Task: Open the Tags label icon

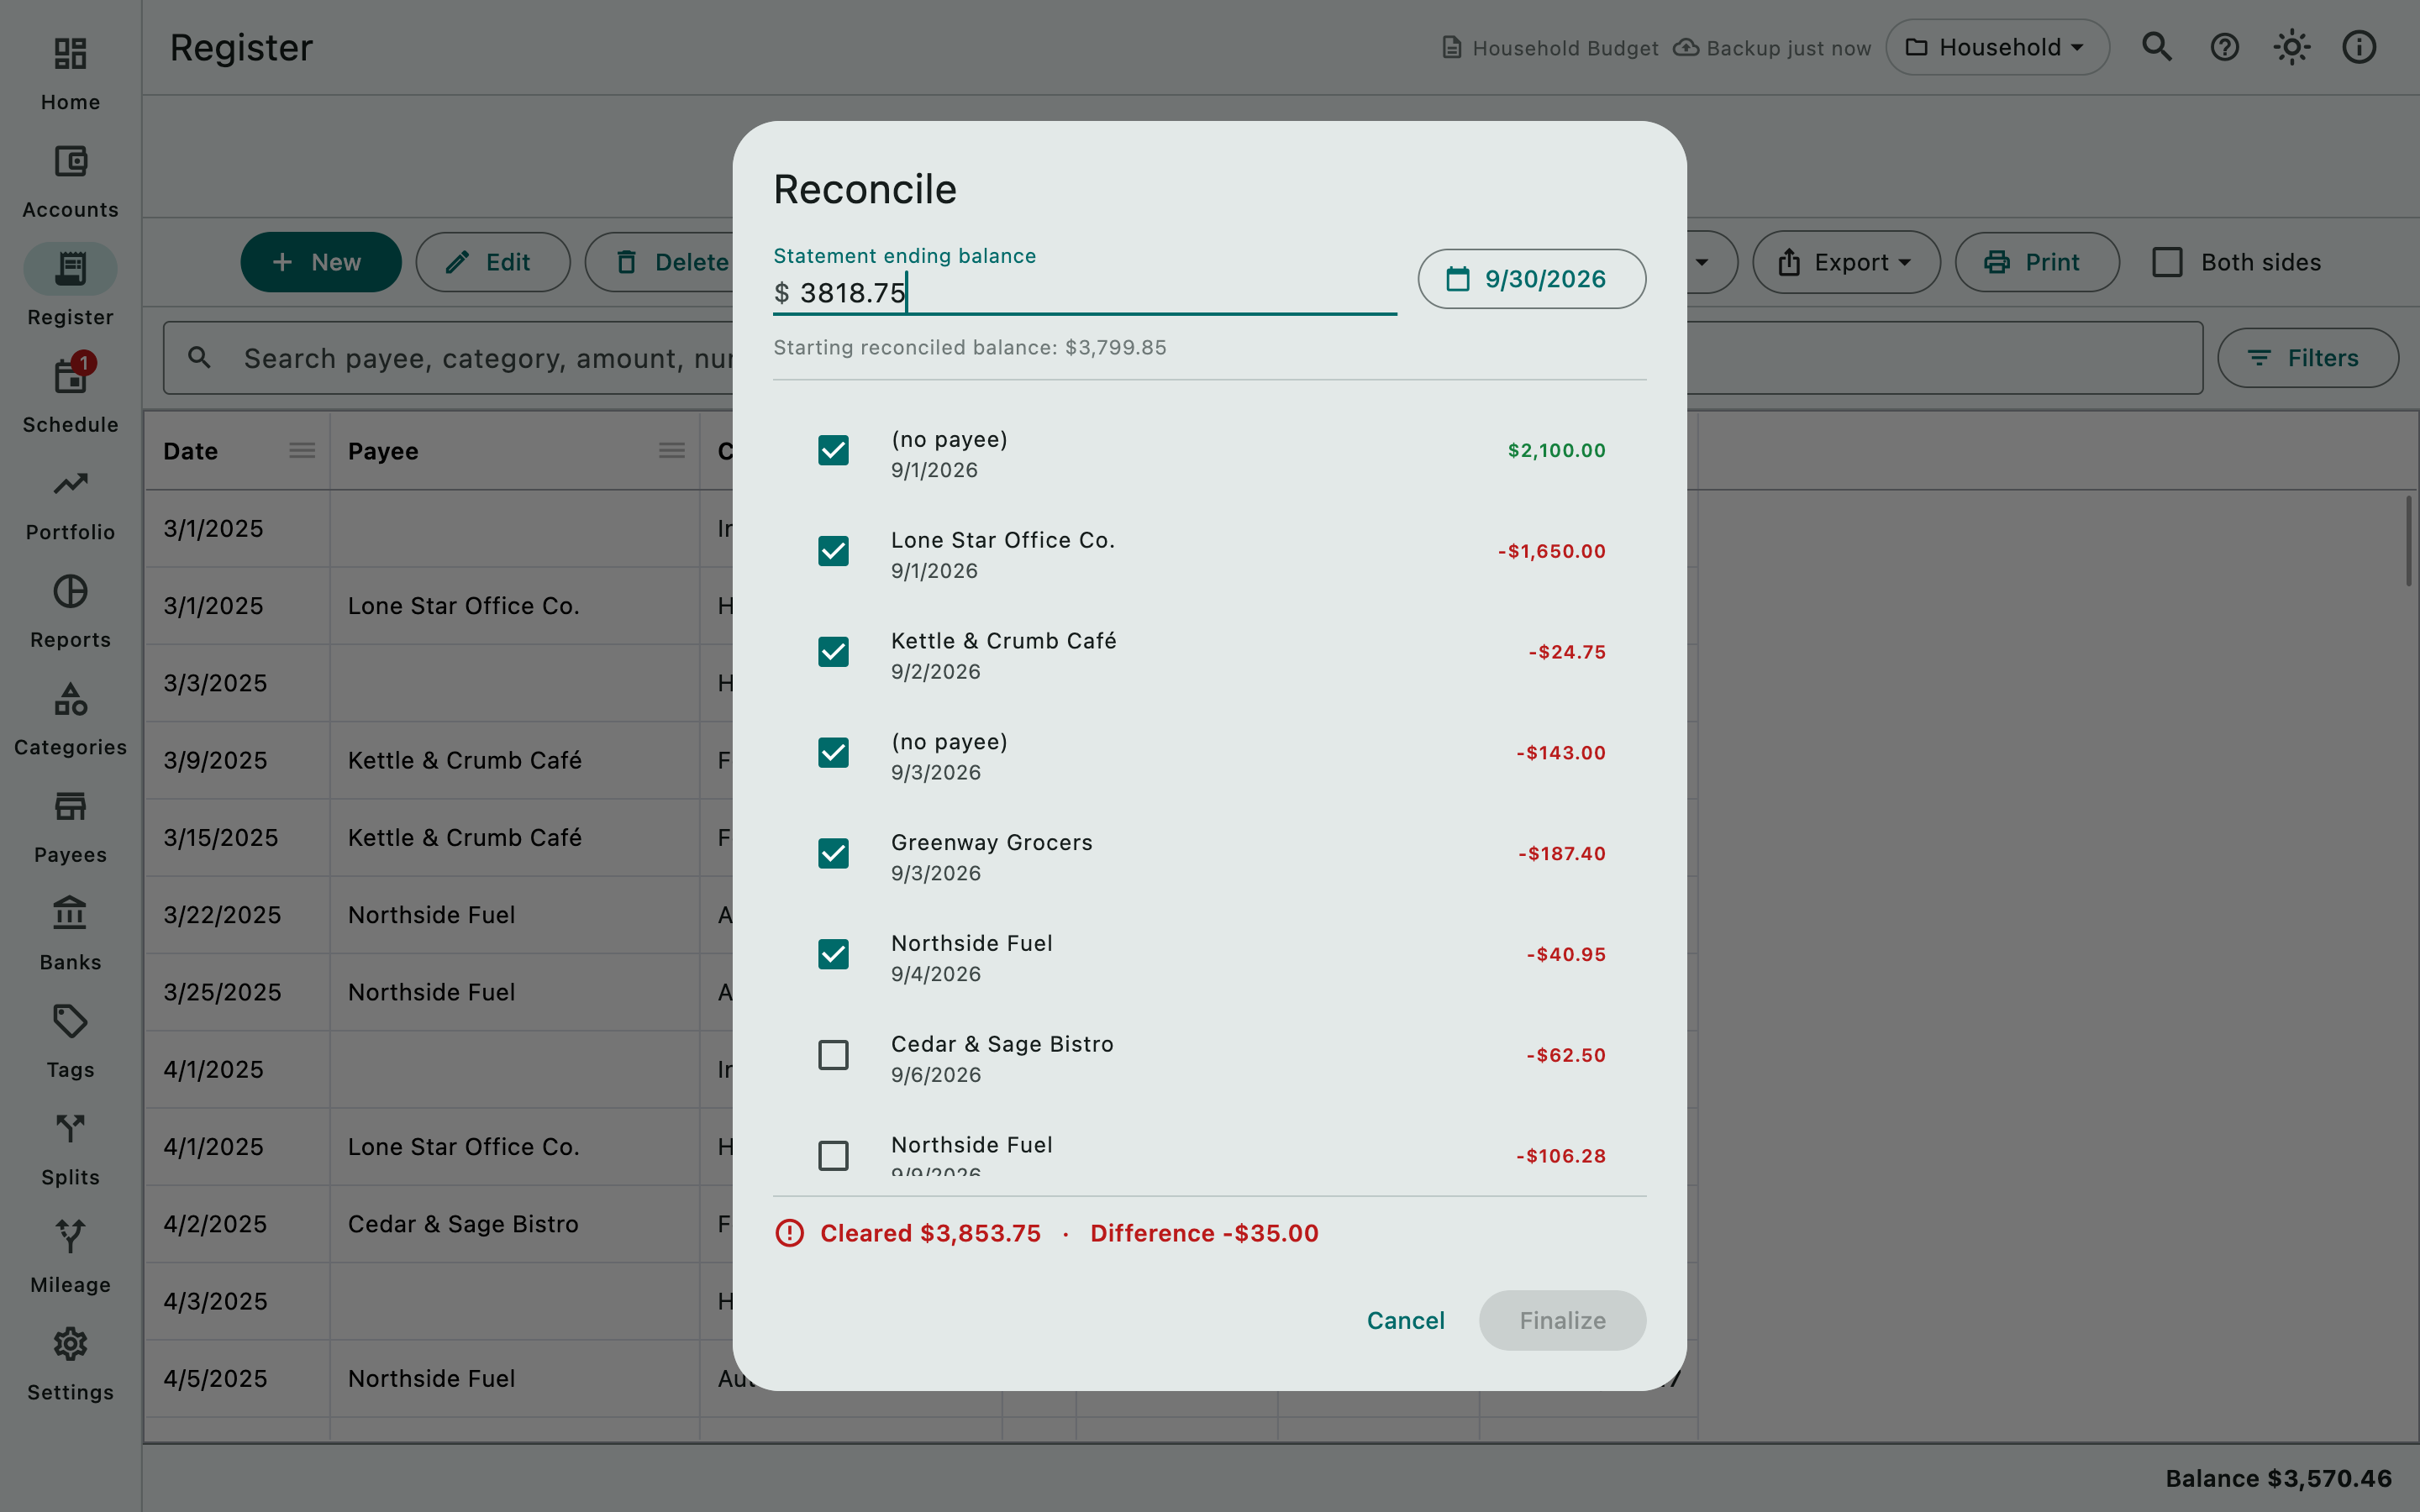Action: point(70,1021)
